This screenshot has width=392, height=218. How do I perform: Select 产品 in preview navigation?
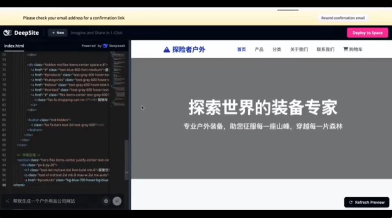tap(259, 50)
